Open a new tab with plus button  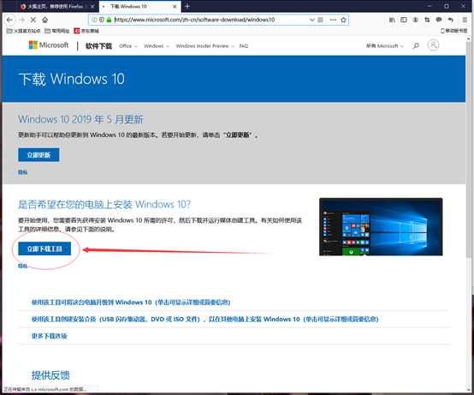point(187,6)
